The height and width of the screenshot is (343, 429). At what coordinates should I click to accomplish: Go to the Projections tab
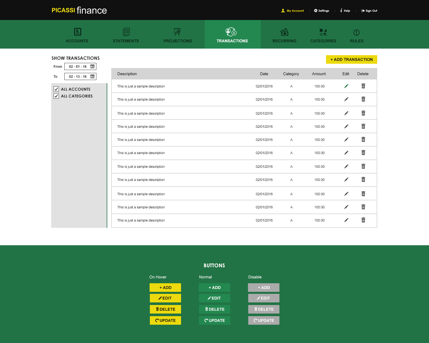[x=178, y=35]
